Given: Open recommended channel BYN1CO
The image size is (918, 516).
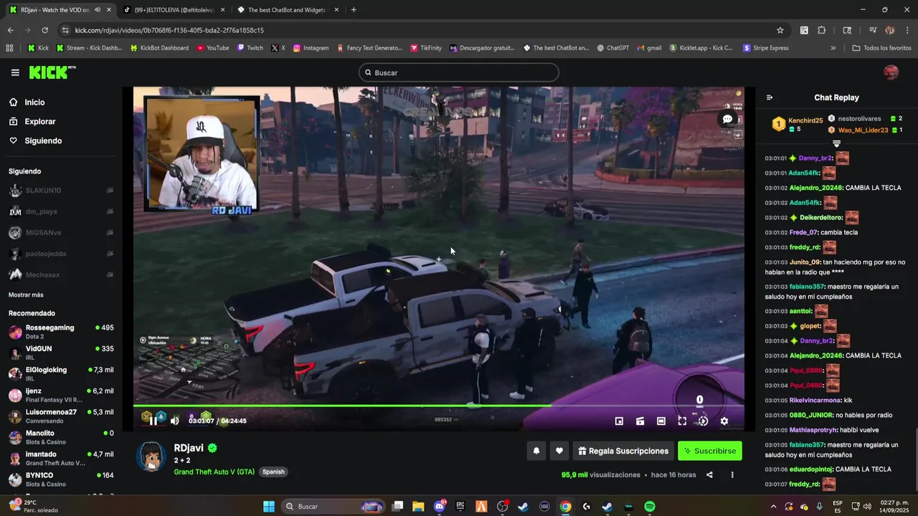Looking at the screenshot, I should 61,479.
